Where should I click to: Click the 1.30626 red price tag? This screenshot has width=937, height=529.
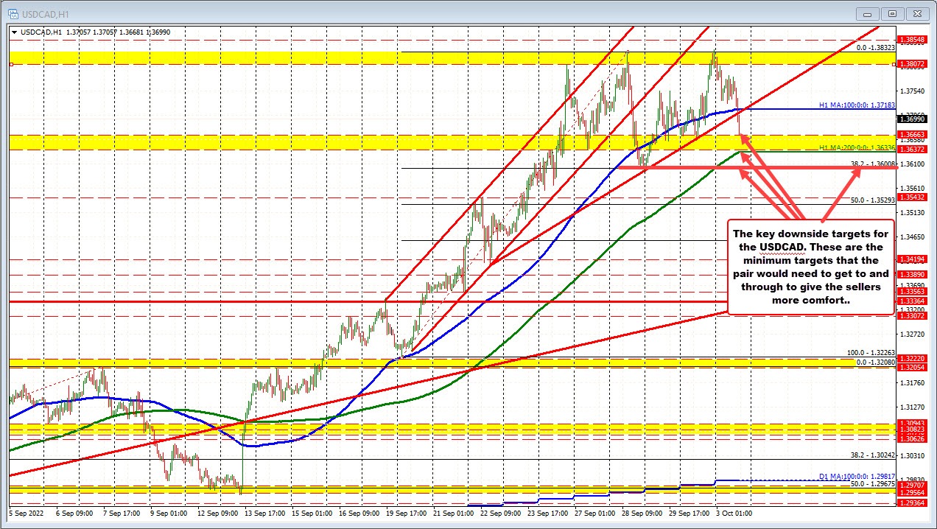(913, 438)
